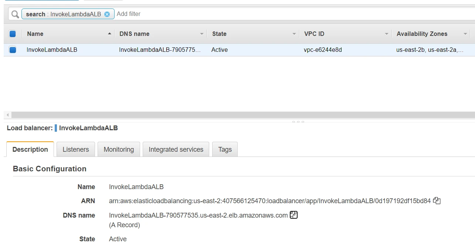Expand the Availability Zones column dropdown
Viewport: 475px width, 252px height.
(465, 34)
